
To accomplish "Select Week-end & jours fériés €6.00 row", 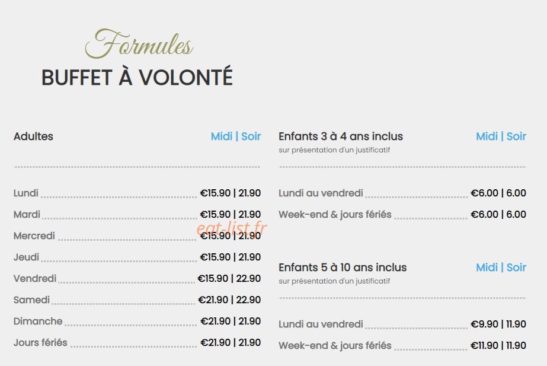I will tap(402, 214).
